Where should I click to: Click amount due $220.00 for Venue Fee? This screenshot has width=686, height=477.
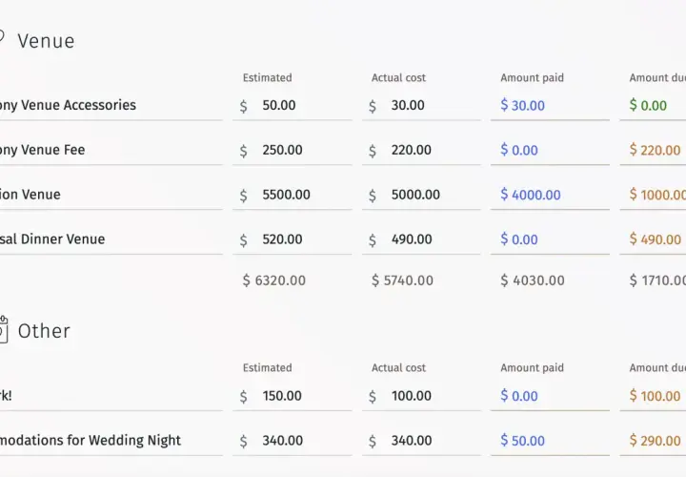pos(653,150)
